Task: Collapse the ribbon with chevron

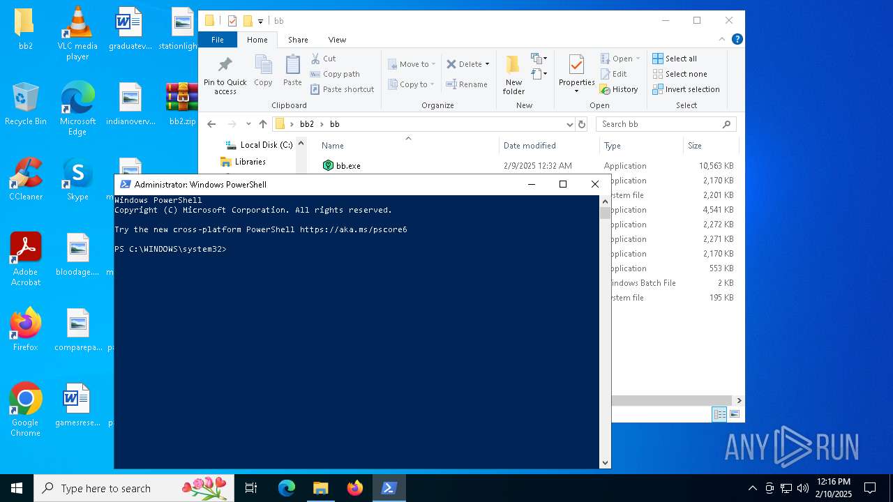Action: pos(722,40)
